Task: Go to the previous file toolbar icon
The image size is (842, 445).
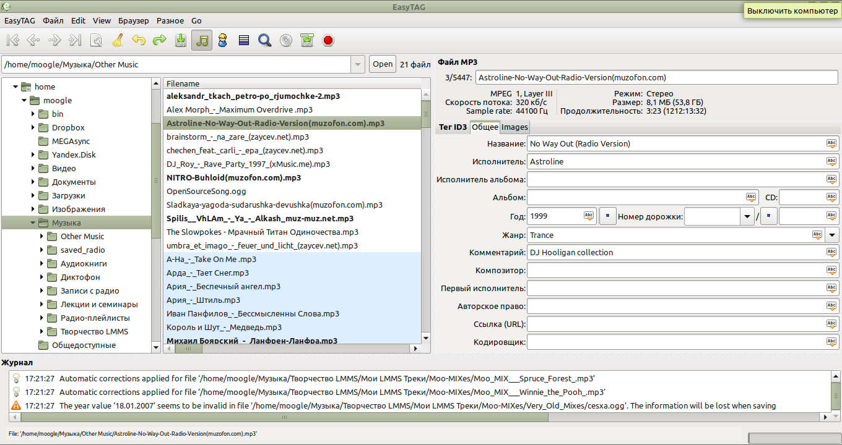Action: (x=33, y=41)
